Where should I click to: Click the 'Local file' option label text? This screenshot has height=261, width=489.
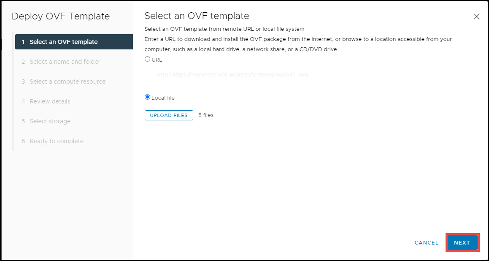pyautogui.click(x=163, y=98)
